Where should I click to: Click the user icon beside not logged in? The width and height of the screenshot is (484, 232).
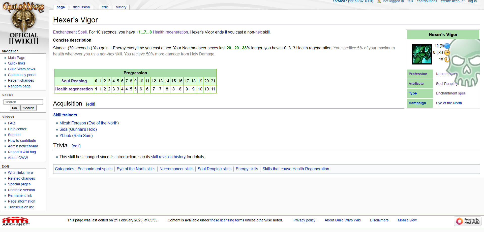[379, 2]
